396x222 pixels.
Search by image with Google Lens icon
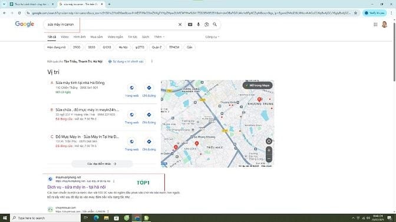click(x=207, y=25)
